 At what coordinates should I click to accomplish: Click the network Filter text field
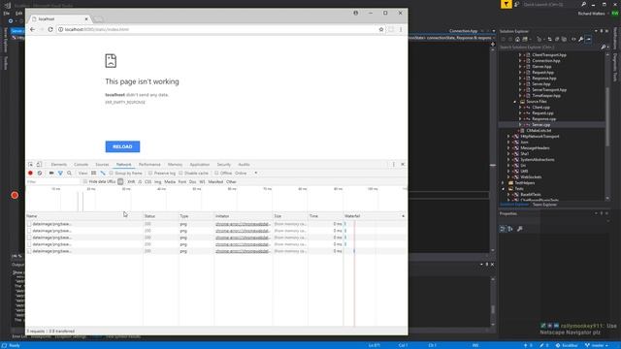click(53, 182)
